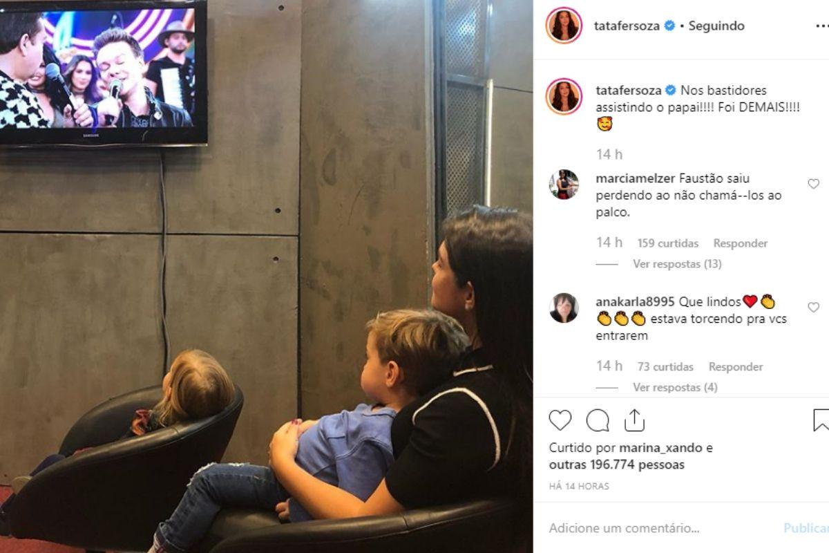Share the post using the share arrow icon
This screenshot has width=829, height=553.
[x=634, y=420]
